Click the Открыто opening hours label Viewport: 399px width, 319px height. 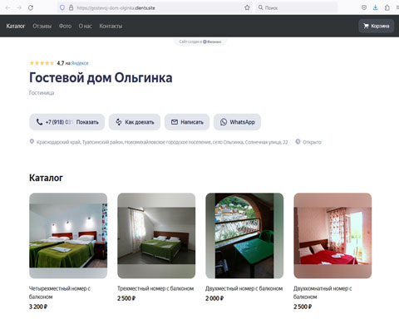(312, 142)
